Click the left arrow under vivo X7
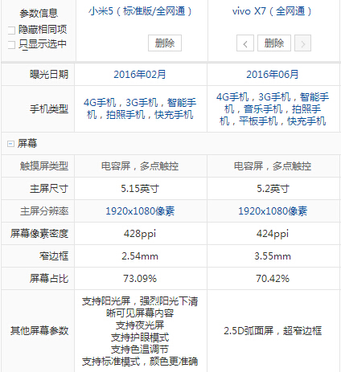Image resolution: width=341 pixels, height=372 pixels. 245,43
